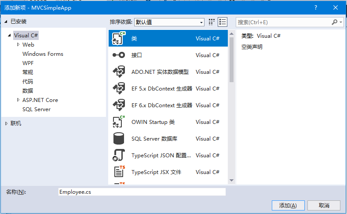The height and width of the screenshot is (214, 347).
Task: Select the TypeScript JSX 文件 icon
Action: tap(119, 172)
